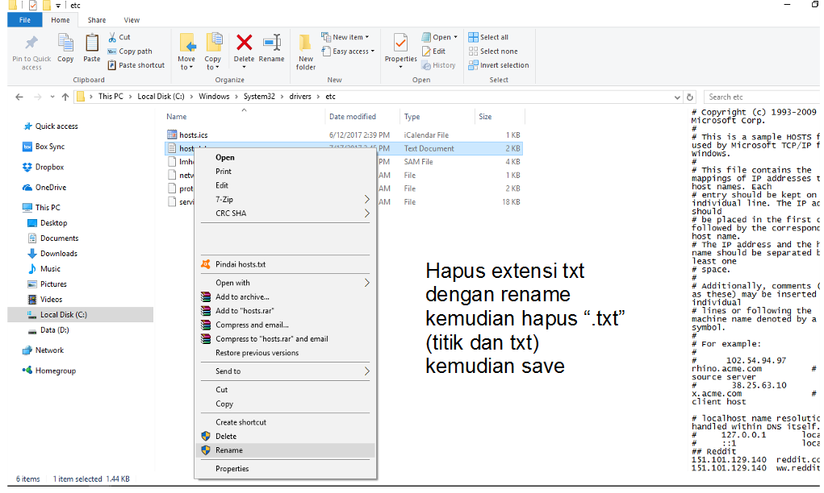
Task: Refresh the folder with the refresh icon
Action: pos(690,96)
